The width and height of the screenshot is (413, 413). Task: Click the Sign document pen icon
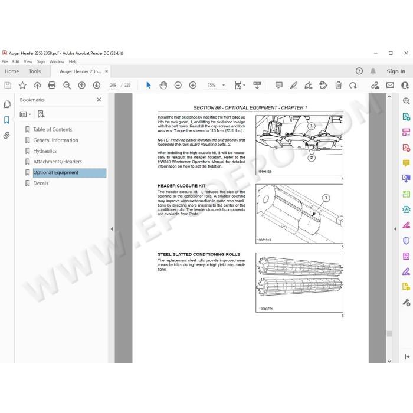(308, 85)
